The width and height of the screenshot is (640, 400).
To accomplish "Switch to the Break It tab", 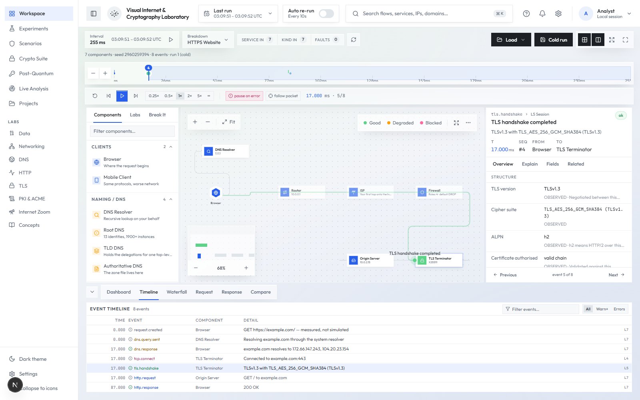I will (x=157, y=115).
